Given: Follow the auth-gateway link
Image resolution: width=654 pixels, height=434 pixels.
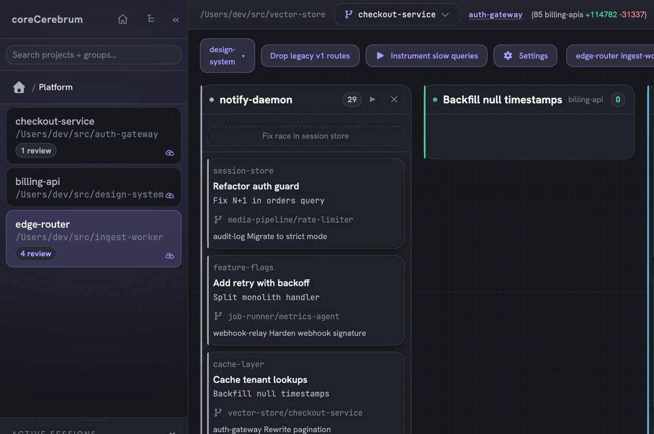Looking at the screenshot, I should click(x=495, y=15).
